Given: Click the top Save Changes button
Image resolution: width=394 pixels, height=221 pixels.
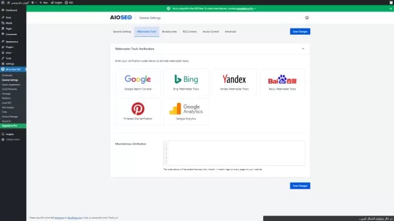Looking at the screenshot, I should 300,31.
